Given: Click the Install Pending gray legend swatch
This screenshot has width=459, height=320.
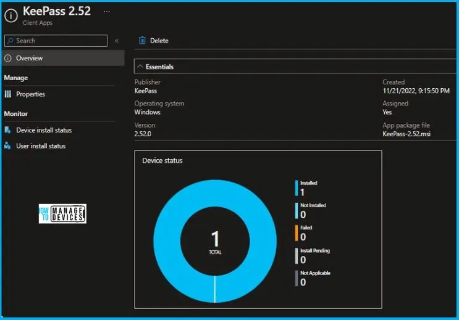Looking at the screenshot, I should [297, 256].
